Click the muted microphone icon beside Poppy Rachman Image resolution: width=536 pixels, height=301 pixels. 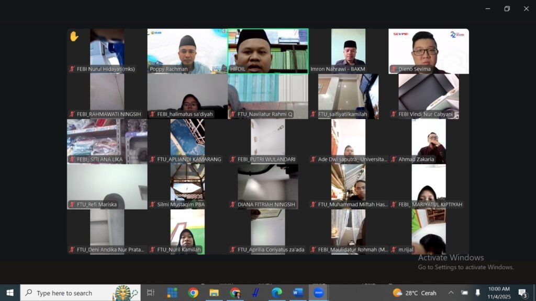point(150,68)
